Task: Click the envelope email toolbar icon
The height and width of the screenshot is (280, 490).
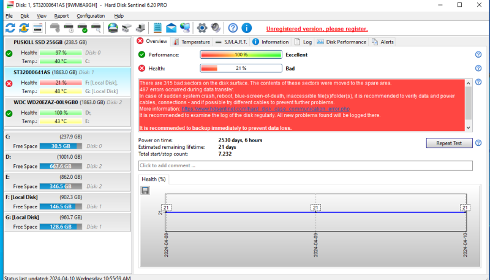Action: (x=171, y=28)
